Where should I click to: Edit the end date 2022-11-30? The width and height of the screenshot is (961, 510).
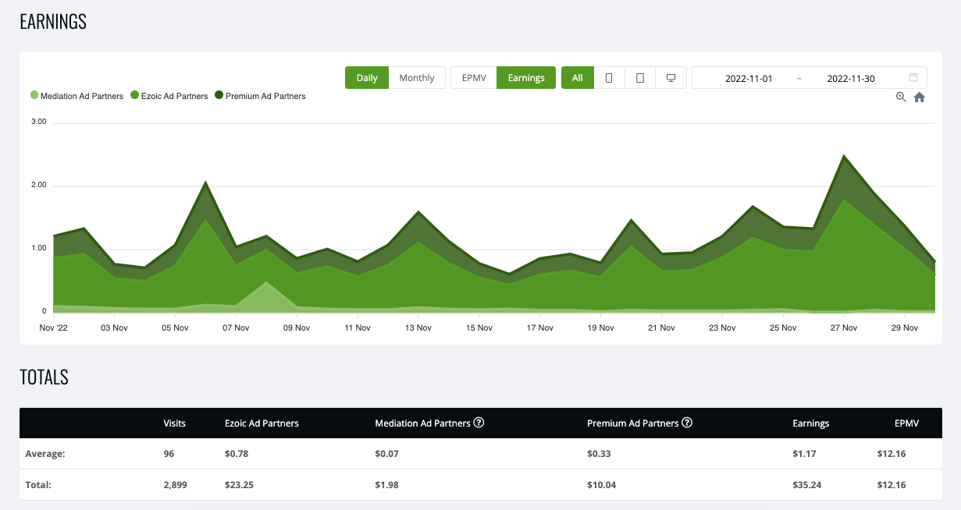tap(850, 78)
